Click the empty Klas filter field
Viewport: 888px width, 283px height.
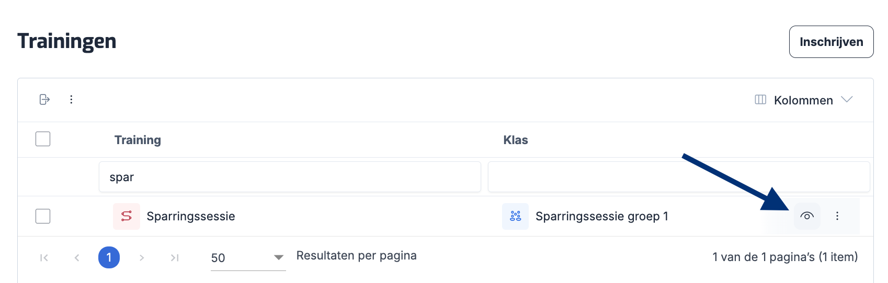click(x=678, y=177)
